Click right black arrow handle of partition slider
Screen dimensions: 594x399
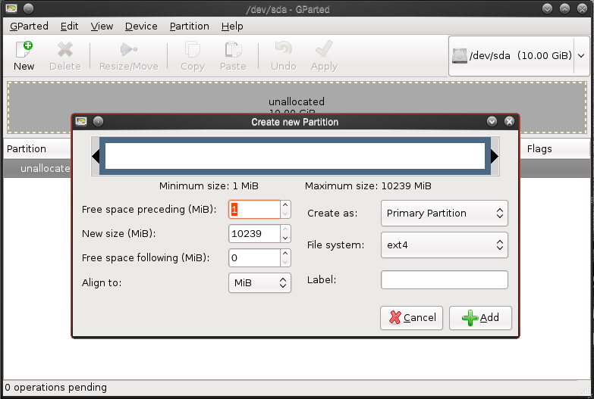tap(495, 156)
